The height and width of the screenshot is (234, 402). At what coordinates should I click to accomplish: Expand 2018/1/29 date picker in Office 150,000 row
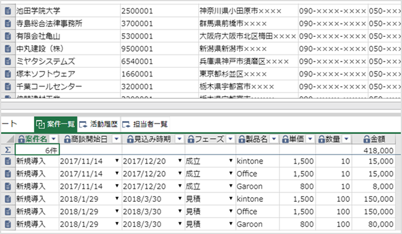[117, 211]
